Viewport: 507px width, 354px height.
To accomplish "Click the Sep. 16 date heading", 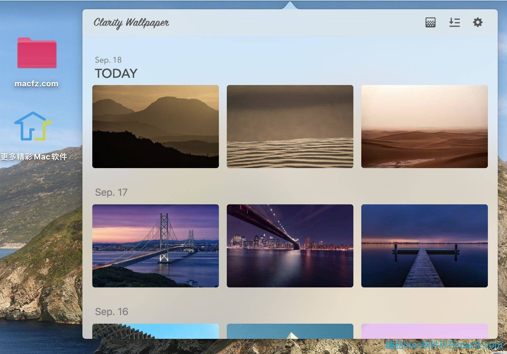I will pos(111,312).
